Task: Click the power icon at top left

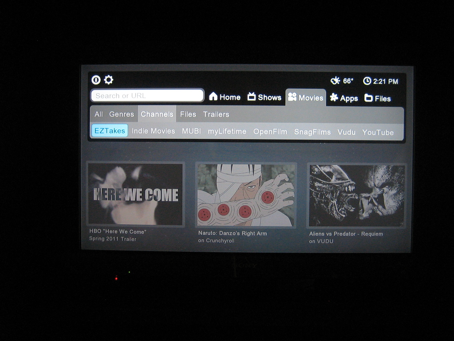Action: [96, 80]
